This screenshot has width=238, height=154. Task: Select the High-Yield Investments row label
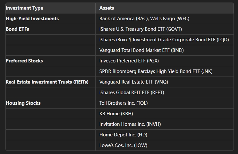tap(32, 19)
